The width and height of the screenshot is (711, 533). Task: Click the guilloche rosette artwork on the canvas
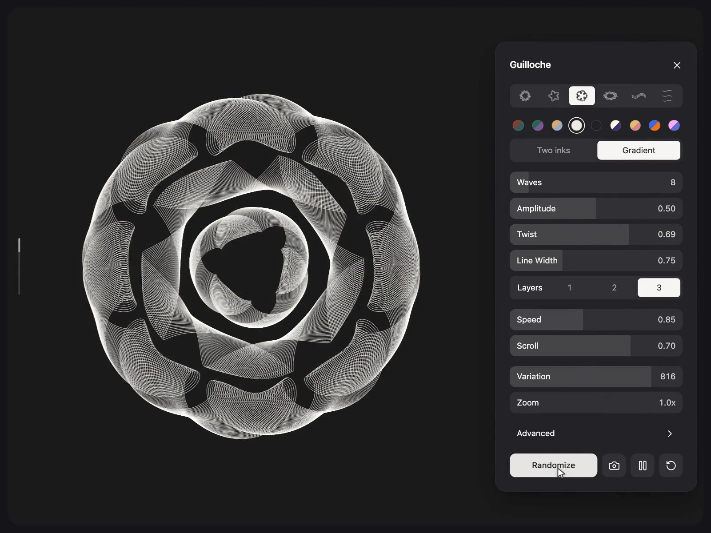pos(251,266)
